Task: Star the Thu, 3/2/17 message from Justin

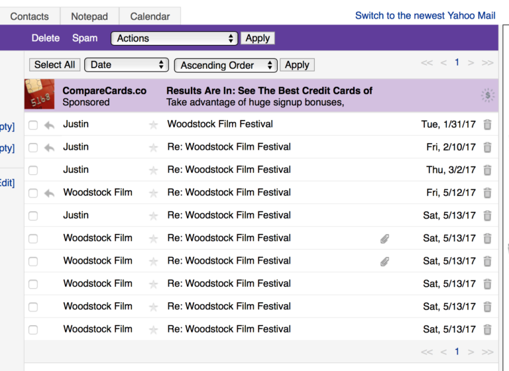Action: click(x=154, y=170)
